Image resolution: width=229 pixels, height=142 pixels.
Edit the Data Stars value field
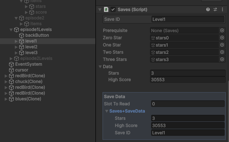(188, 73)
